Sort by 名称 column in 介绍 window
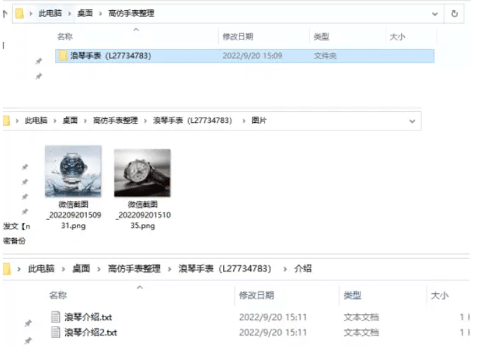 (x=58, y=295)
